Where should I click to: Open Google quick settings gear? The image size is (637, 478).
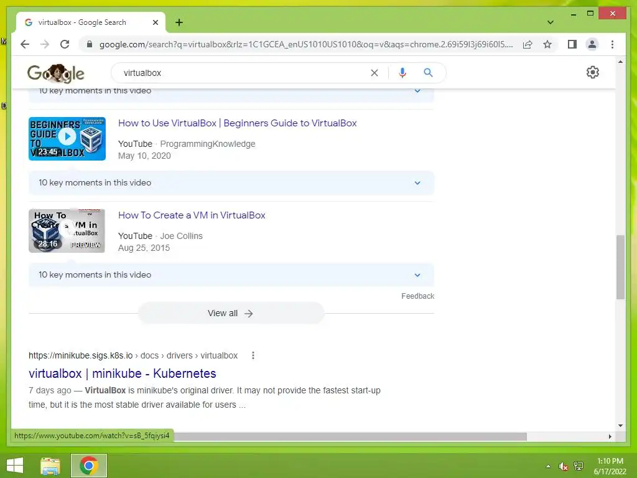tap(592, 72)
